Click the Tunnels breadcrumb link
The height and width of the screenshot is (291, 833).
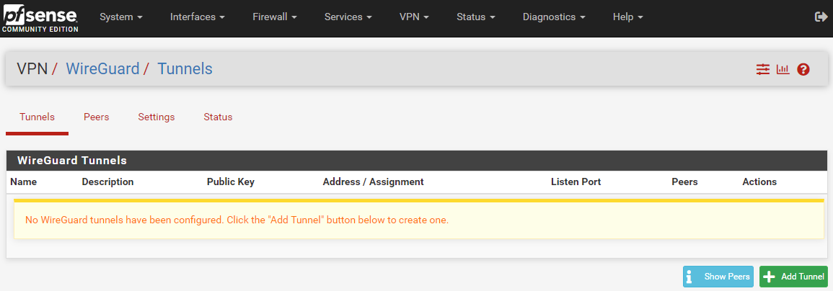coord(185,68)
